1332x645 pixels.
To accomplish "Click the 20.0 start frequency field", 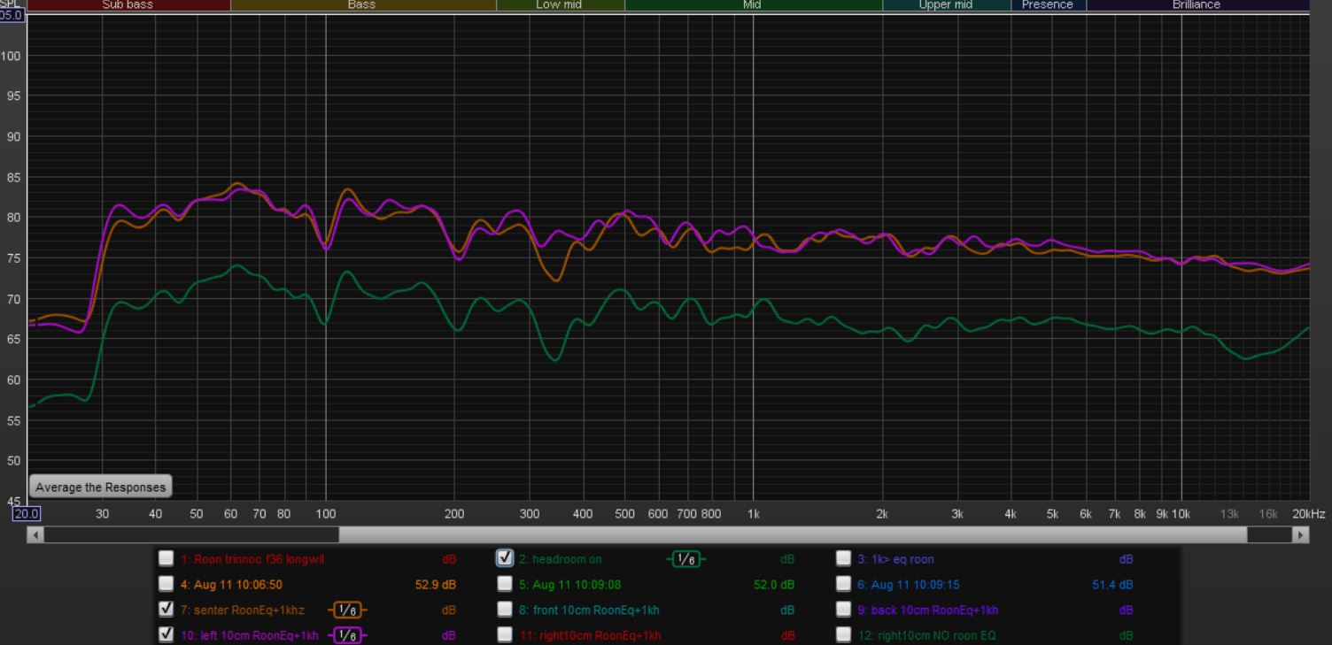I will coord(27,514).
